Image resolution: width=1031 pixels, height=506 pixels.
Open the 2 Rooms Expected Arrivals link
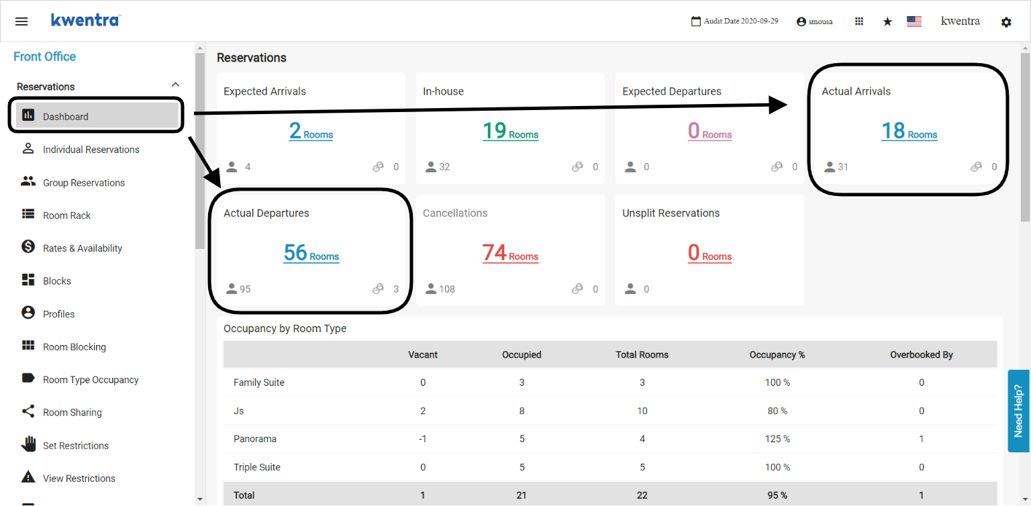click(x=311, y=131)
